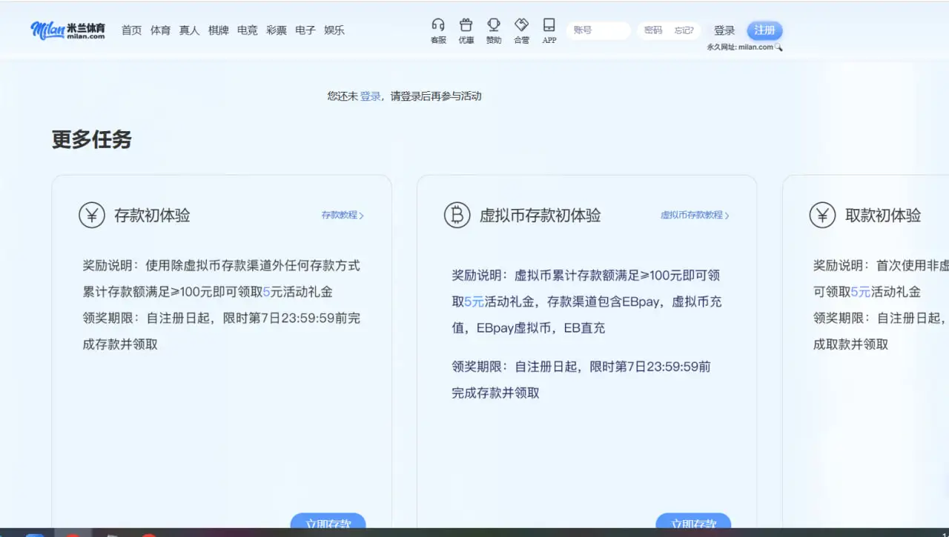
Task: Click the yen icon on 取款初体验 card
Action: click(822, 216)
